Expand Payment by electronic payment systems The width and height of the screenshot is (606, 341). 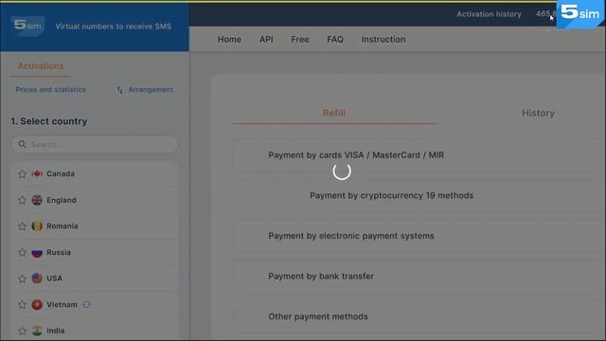(419, 236)
